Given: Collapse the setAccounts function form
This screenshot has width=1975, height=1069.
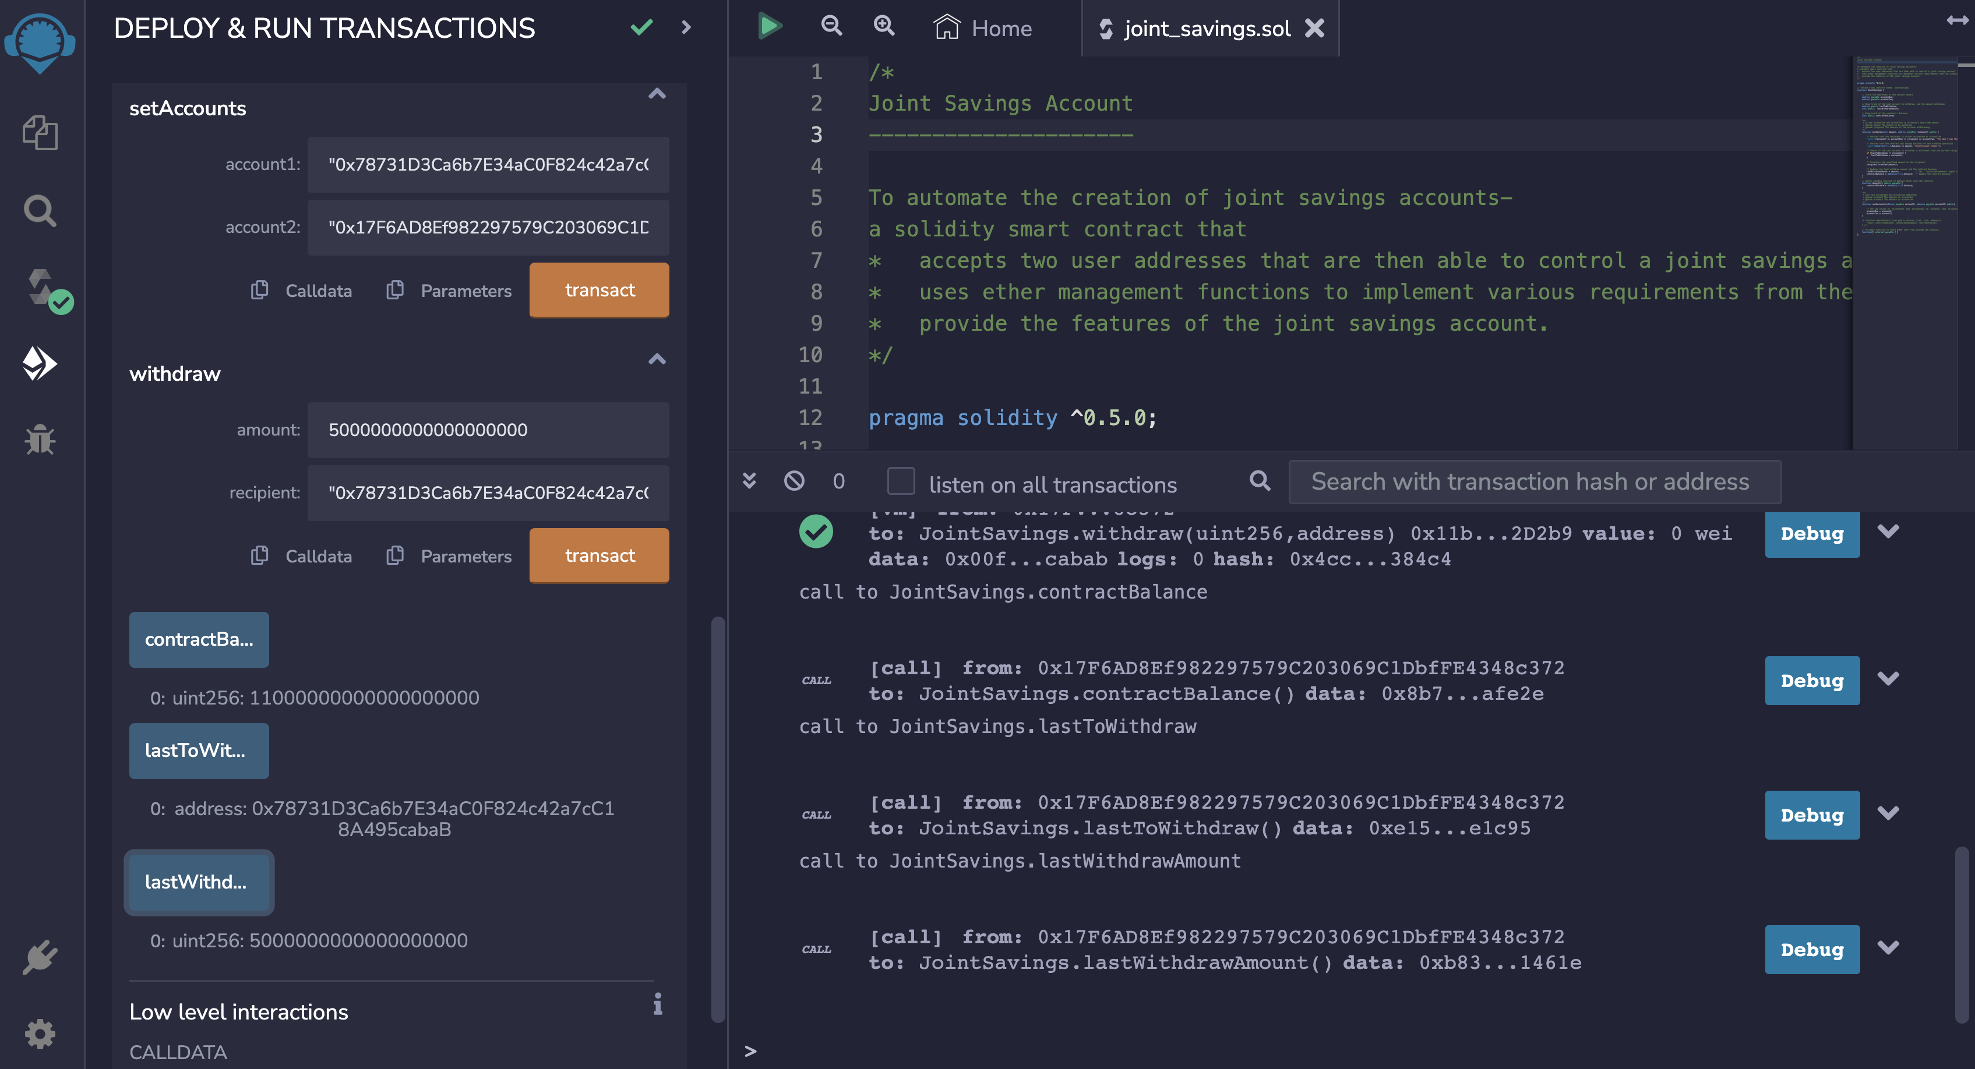Looking at the screenshot, I should pos(657,94).
